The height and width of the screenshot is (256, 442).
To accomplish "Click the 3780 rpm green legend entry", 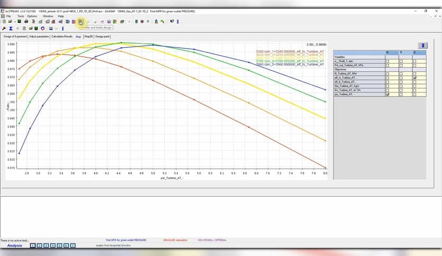I will [290, 61].
